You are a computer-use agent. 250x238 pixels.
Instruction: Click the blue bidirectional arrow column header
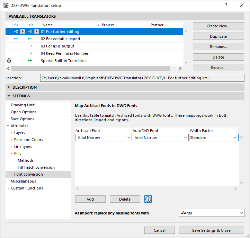tap(16, 25)
